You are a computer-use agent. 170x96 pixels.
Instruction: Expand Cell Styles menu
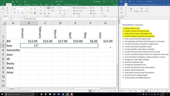tap(77, 14)
